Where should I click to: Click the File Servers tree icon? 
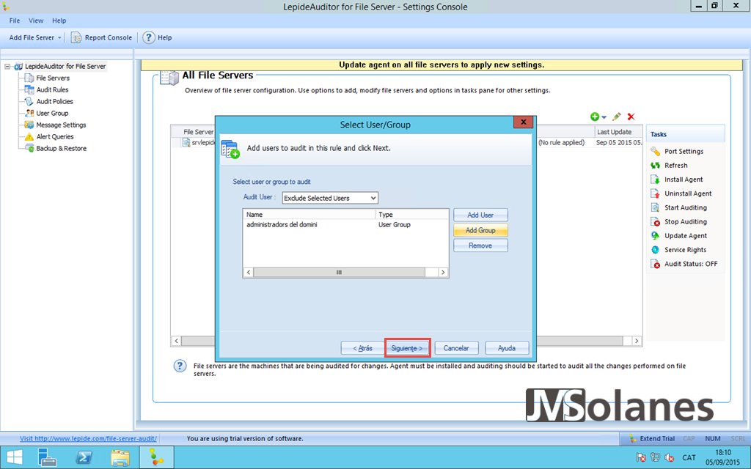[x=29, y=78]
